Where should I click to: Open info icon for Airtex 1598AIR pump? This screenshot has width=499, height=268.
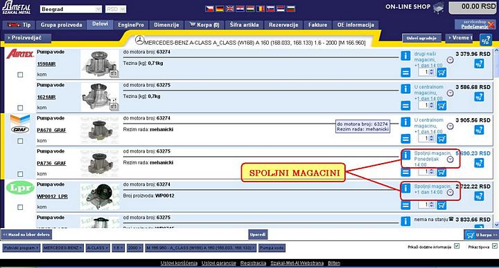[x=405, y=56]
